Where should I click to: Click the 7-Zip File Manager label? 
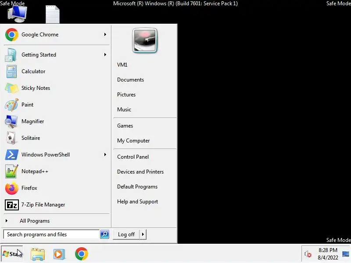pyautogui.click(x=43, y=205)
